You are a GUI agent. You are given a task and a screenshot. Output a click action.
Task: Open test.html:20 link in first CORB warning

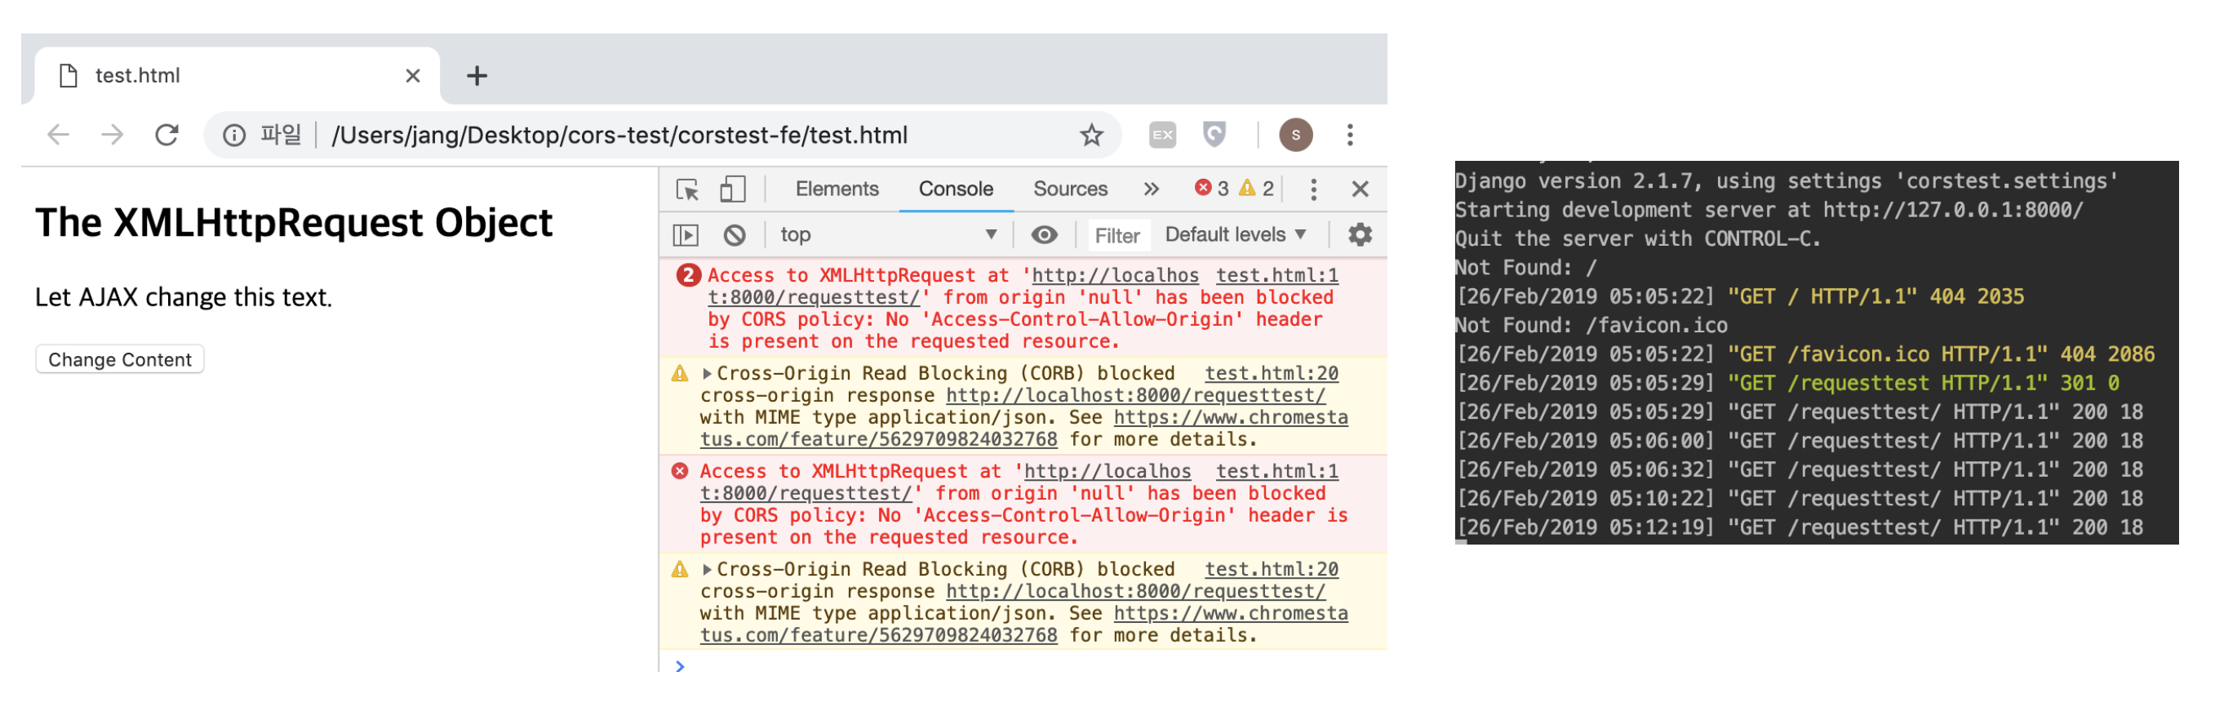1271,373
